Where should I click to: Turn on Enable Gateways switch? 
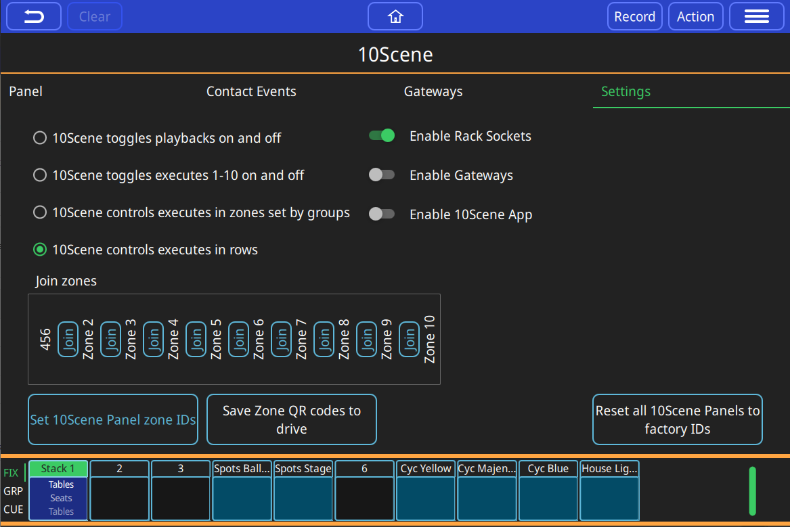(382, 175)
